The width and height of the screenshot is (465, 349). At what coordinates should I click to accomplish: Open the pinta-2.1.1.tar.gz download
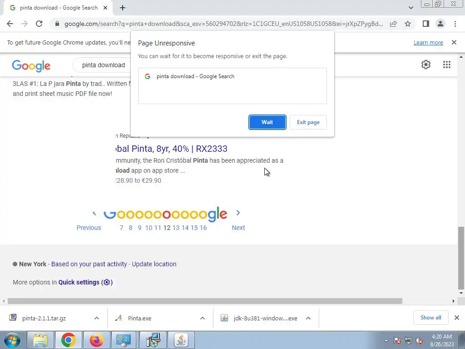pos(44,318)
